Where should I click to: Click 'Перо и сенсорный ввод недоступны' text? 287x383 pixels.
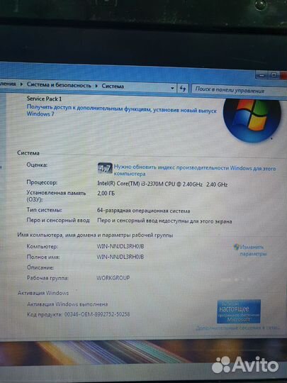(164, 221)
